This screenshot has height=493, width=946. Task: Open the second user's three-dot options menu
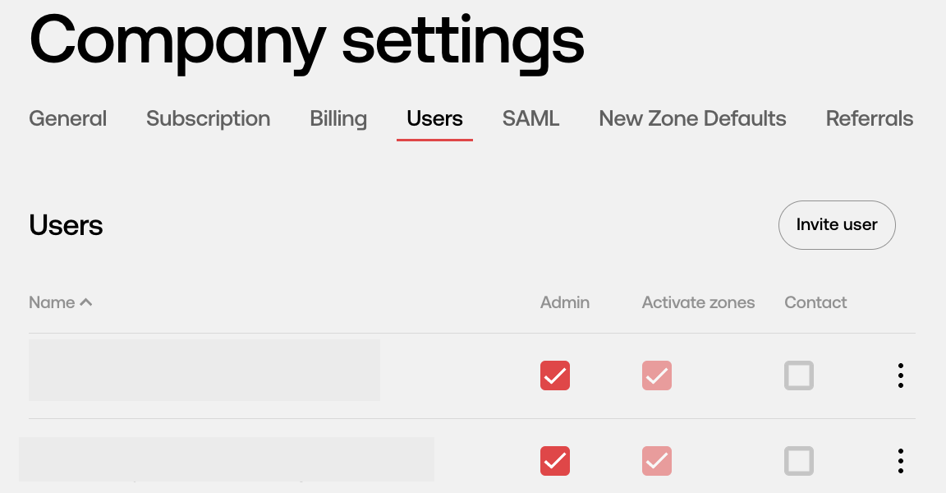pyautogui.click(x=900, y=461)
